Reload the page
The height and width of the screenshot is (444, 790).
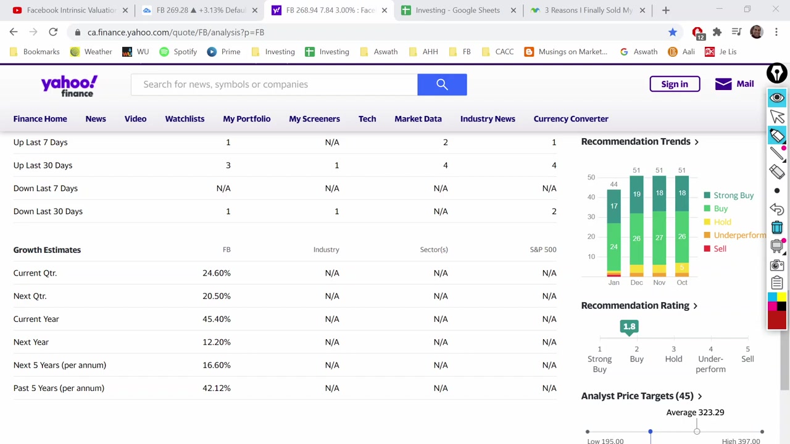pos(53,32)
